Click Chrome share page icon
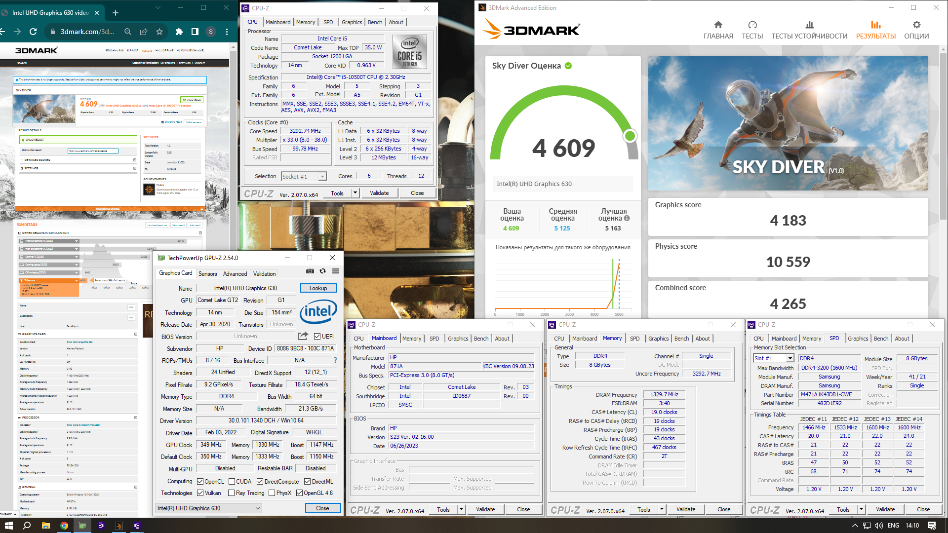 (144, 32)
